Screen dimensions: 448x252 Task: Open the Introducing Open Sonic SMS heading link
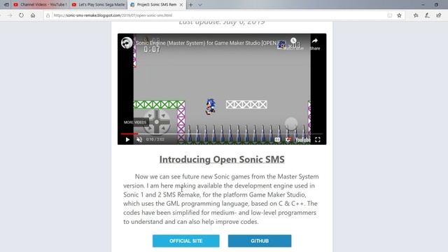(222, 159)
